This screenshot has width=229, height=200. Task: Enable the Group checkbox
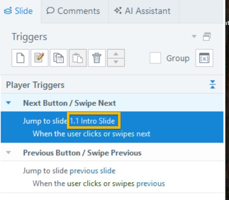point(155,58)
